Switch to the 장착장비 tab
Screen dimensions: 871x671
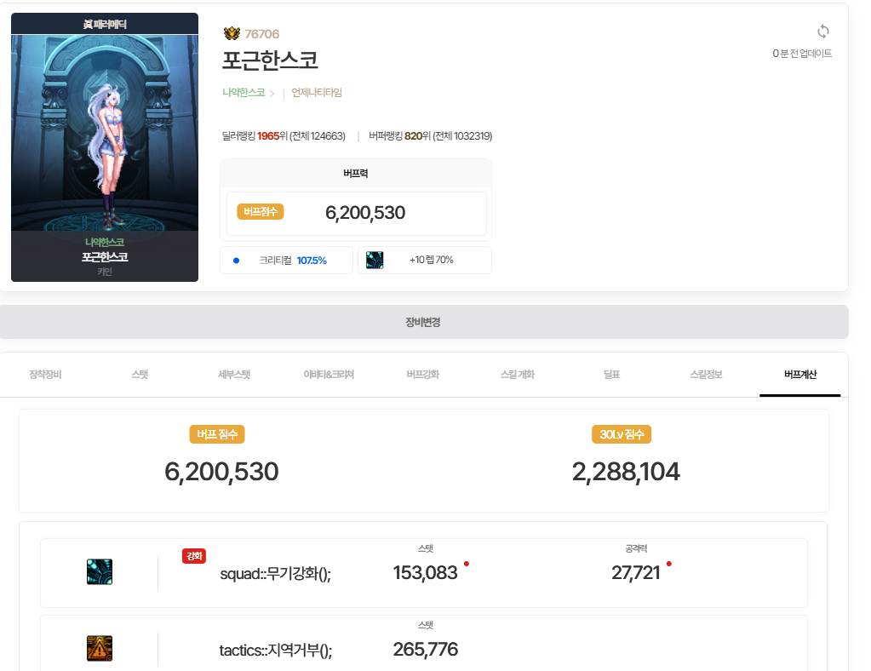[45, 375]
